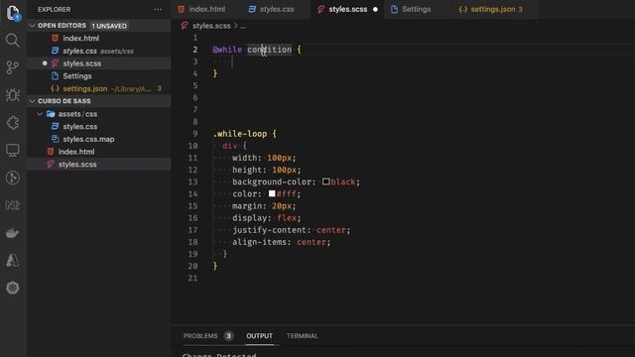The image size is (635, 357).
Task: Click the bottom gear-like icon in the activity bar
Action: coord(13,288)
